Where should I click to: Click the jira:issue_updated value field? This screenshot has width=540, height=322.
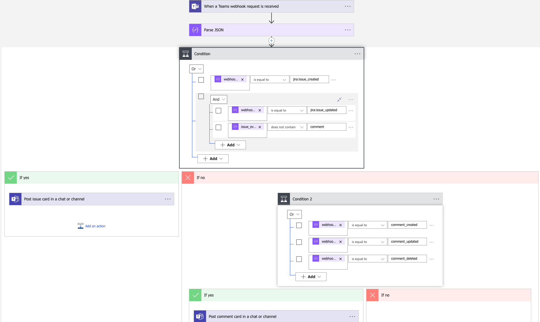[327, 110]
